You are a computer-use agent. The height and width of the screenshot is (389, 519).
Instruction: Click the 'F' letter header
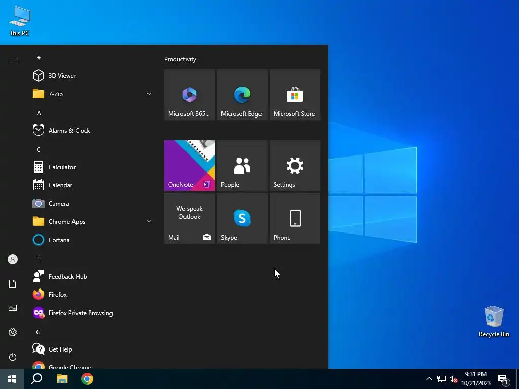[39, 259]
